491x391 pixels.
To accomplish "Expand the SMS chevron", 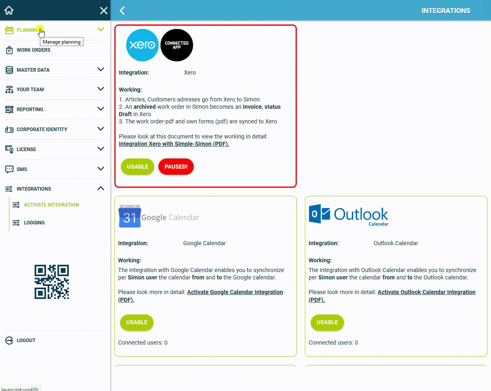I will point(101,169).
